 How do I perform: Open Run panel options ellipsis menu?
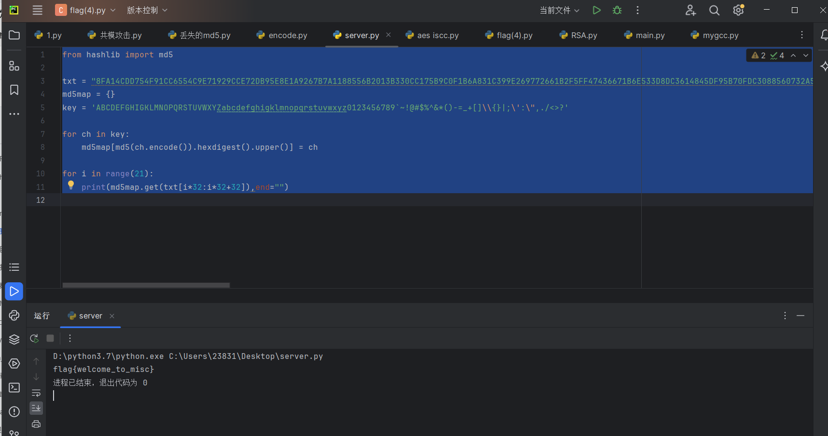[785, 316]
